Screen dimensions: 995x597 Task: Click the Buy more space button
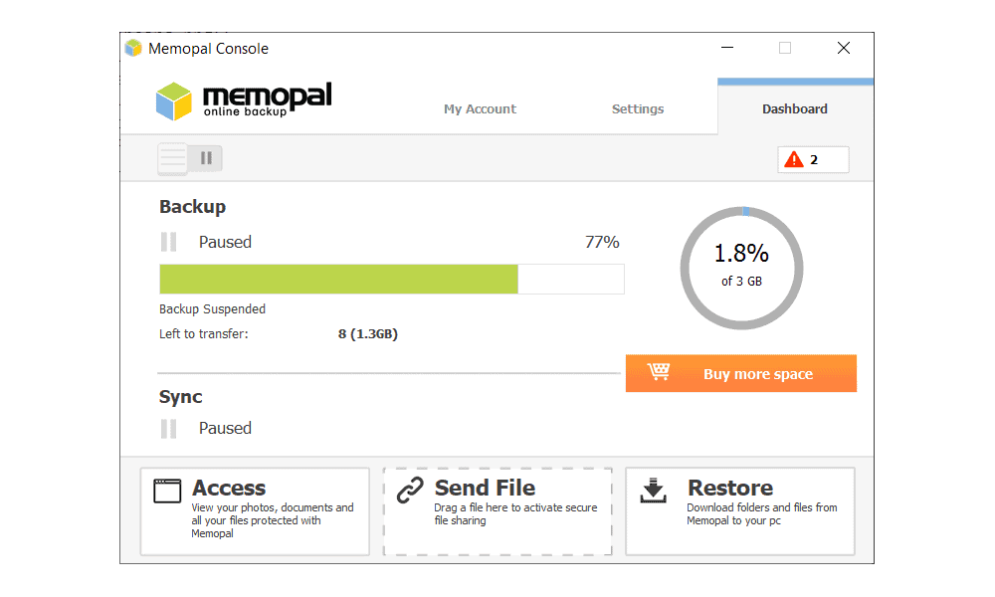[x=740, y=374]
